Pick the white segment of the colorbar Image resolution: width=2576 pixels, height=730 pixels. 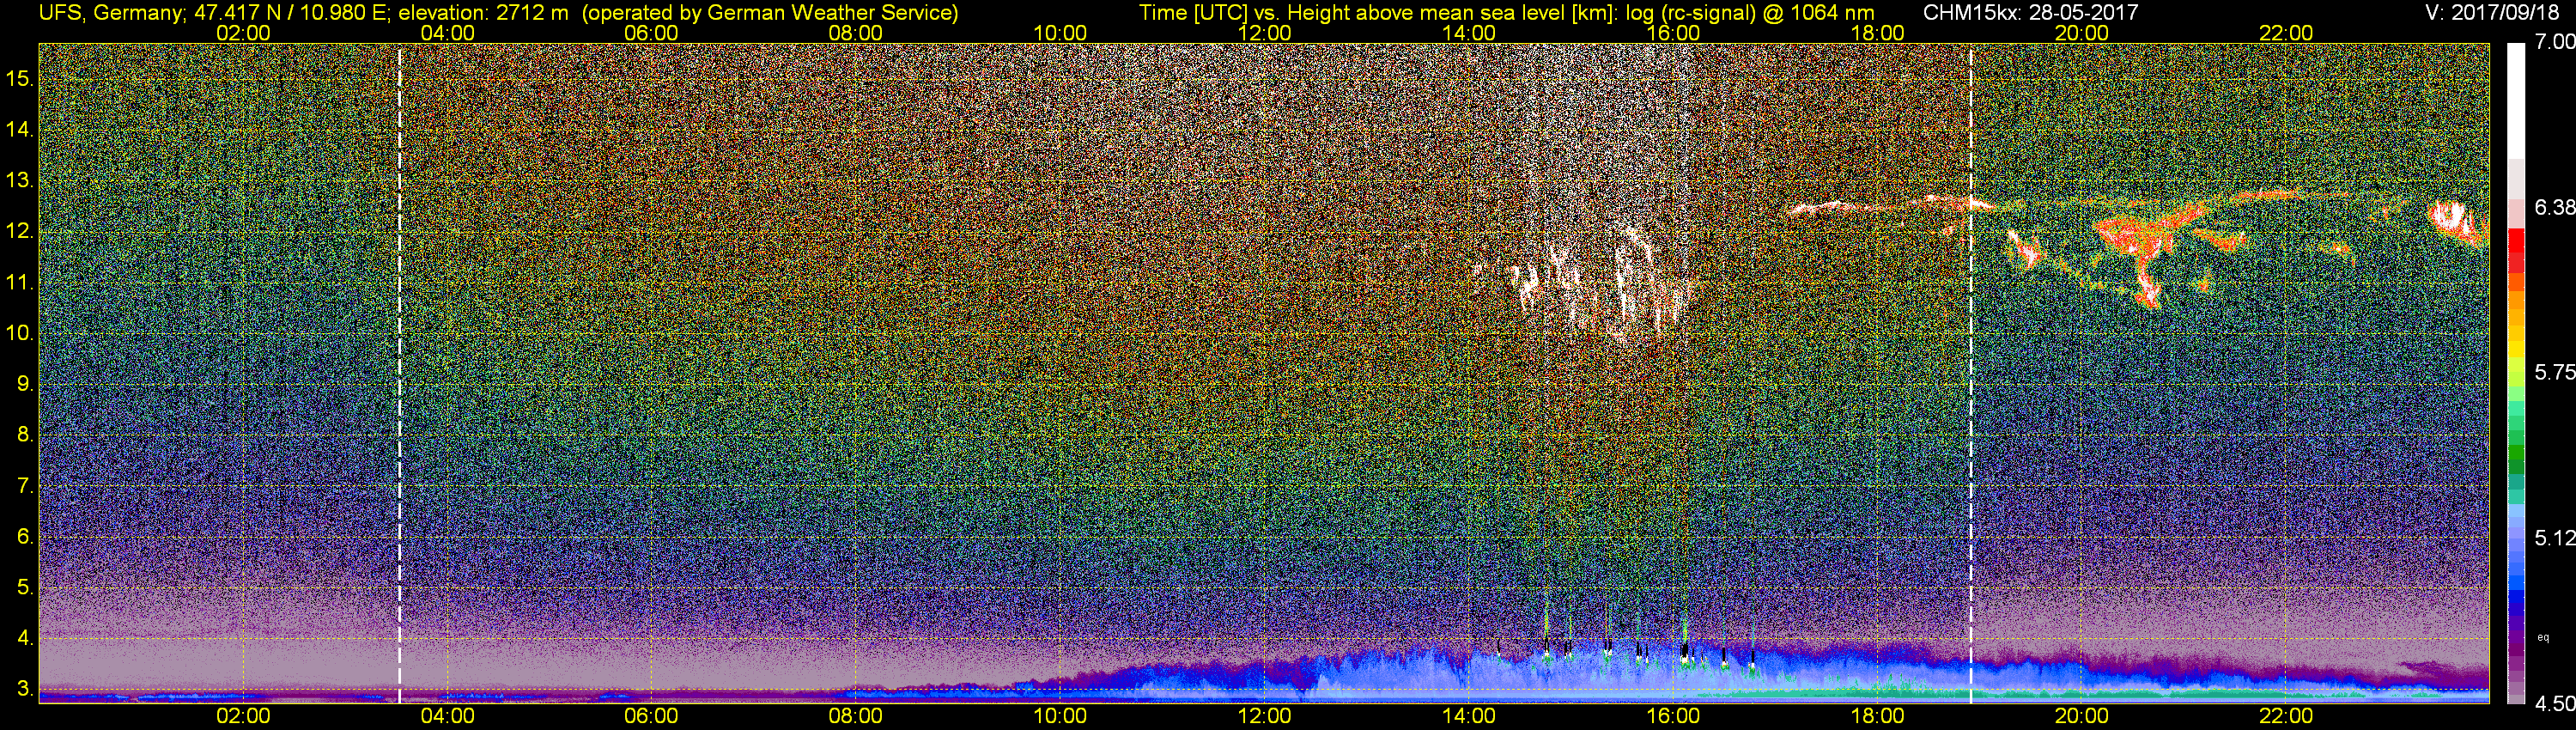coord(2516,102)
